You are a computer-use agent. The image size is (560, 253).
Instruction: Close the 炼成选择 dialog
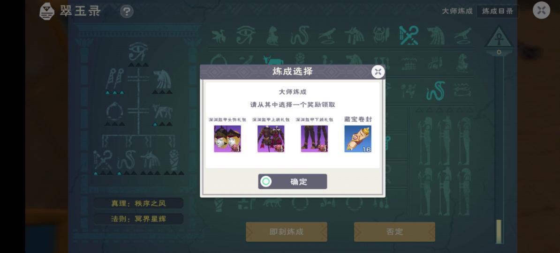click(x=378, y=72)
